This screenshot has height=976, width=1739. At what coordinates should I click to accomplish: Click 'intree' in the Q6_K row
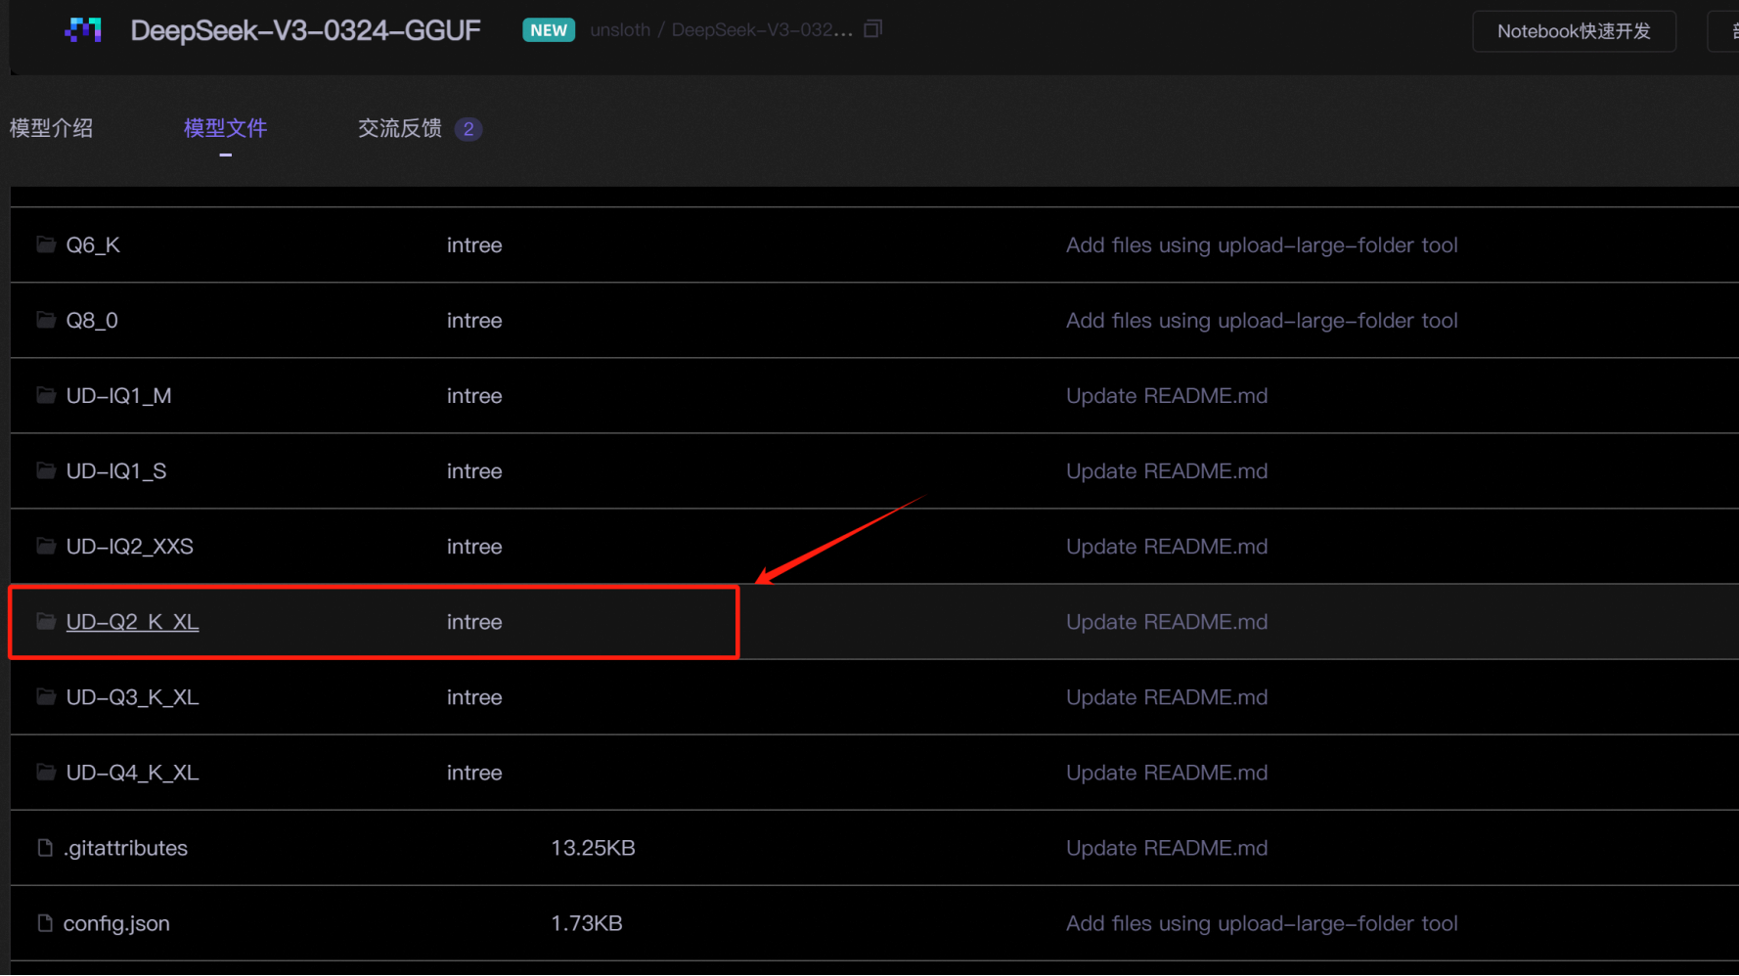(474, 244)
